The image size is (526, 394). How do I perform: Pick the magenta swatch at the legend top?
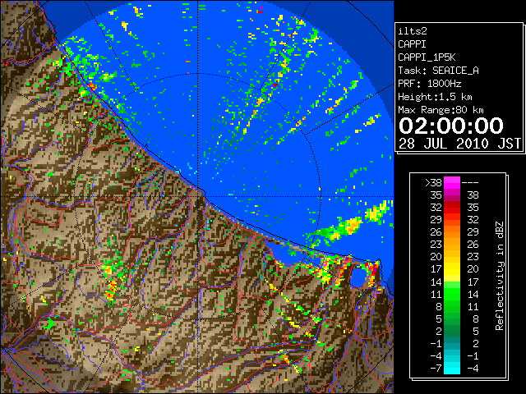click(452, 183)
